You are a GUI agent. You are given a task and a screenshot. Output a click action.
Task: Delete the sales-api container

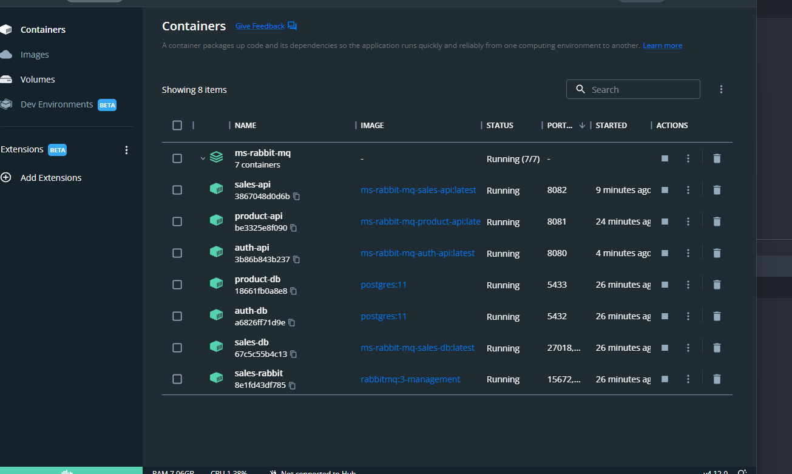click(x=717, y=190)
